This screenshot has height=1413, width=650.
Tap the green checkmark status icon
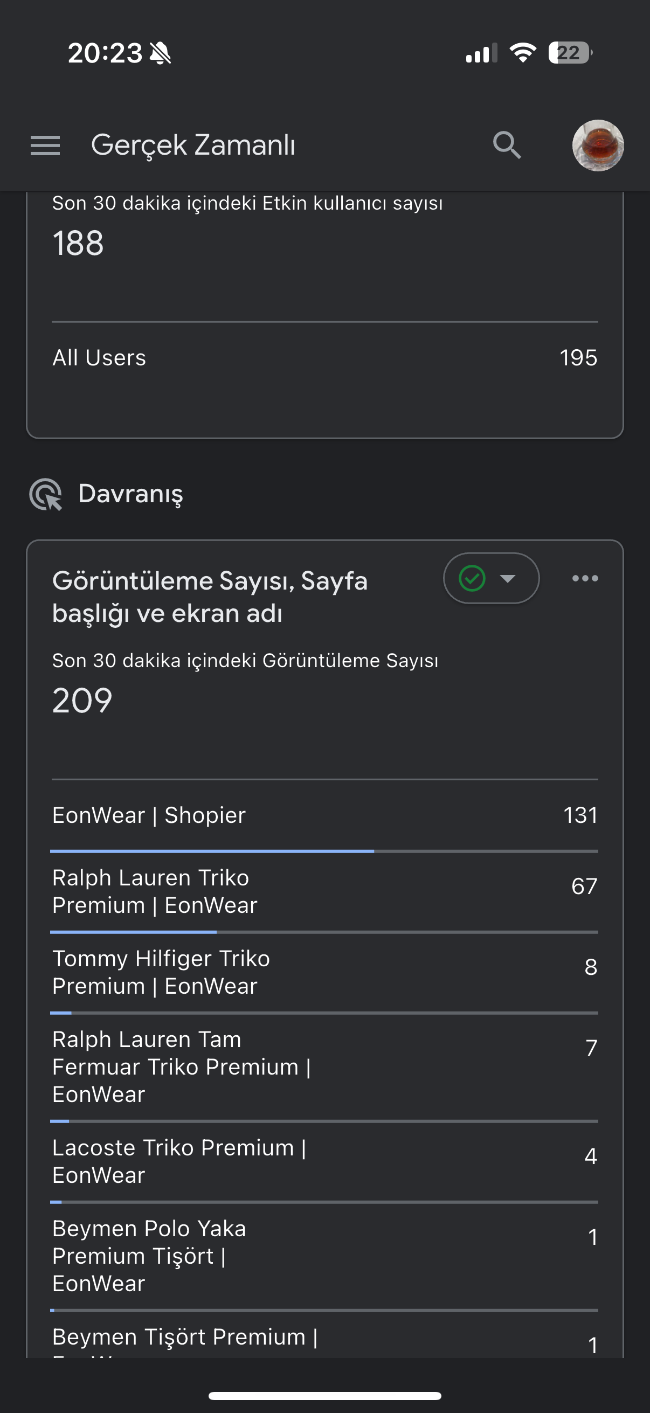(x=472, y=578)
